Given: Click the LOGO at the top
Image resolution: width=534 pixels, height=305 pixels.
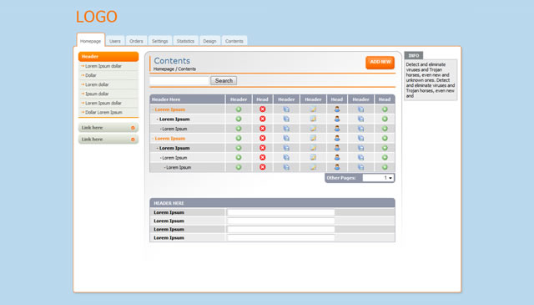Looking at the screenshot, I should [x=97, y=17].
